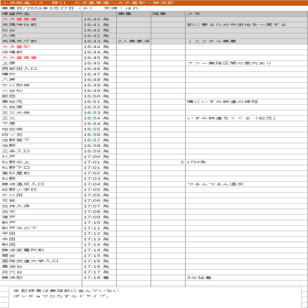The width and height of the screenshot is (308, 308).
Task: Click the かに田 stop name
Action: tap(12, 195)
